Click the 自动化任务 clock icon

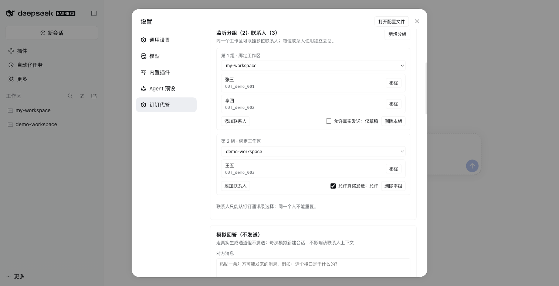11,65
